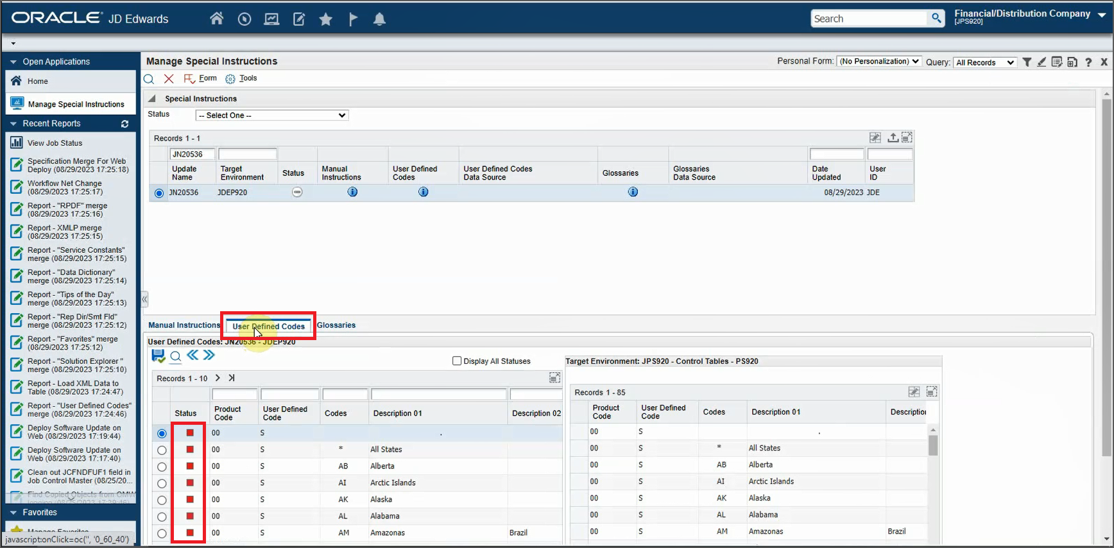Maximize the Special Instructions grid
Image resolution: width=1114 pixels, height=548 pixels.
pos(907,137)
